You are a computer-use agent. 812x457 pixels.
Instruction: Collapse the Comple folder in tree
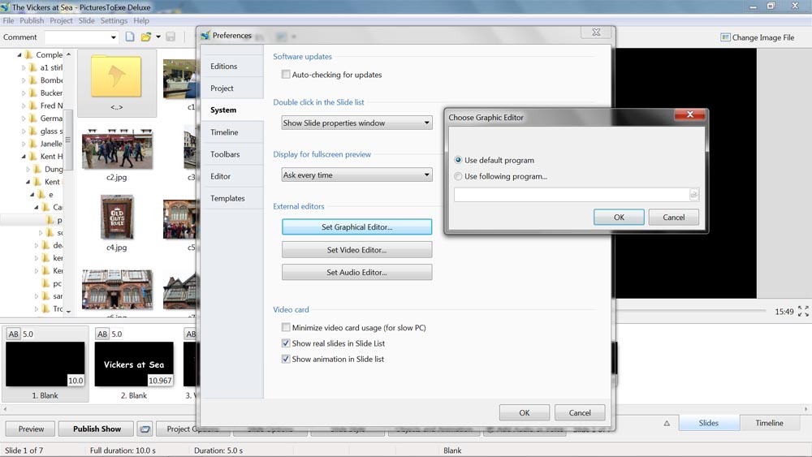[19, 55]
